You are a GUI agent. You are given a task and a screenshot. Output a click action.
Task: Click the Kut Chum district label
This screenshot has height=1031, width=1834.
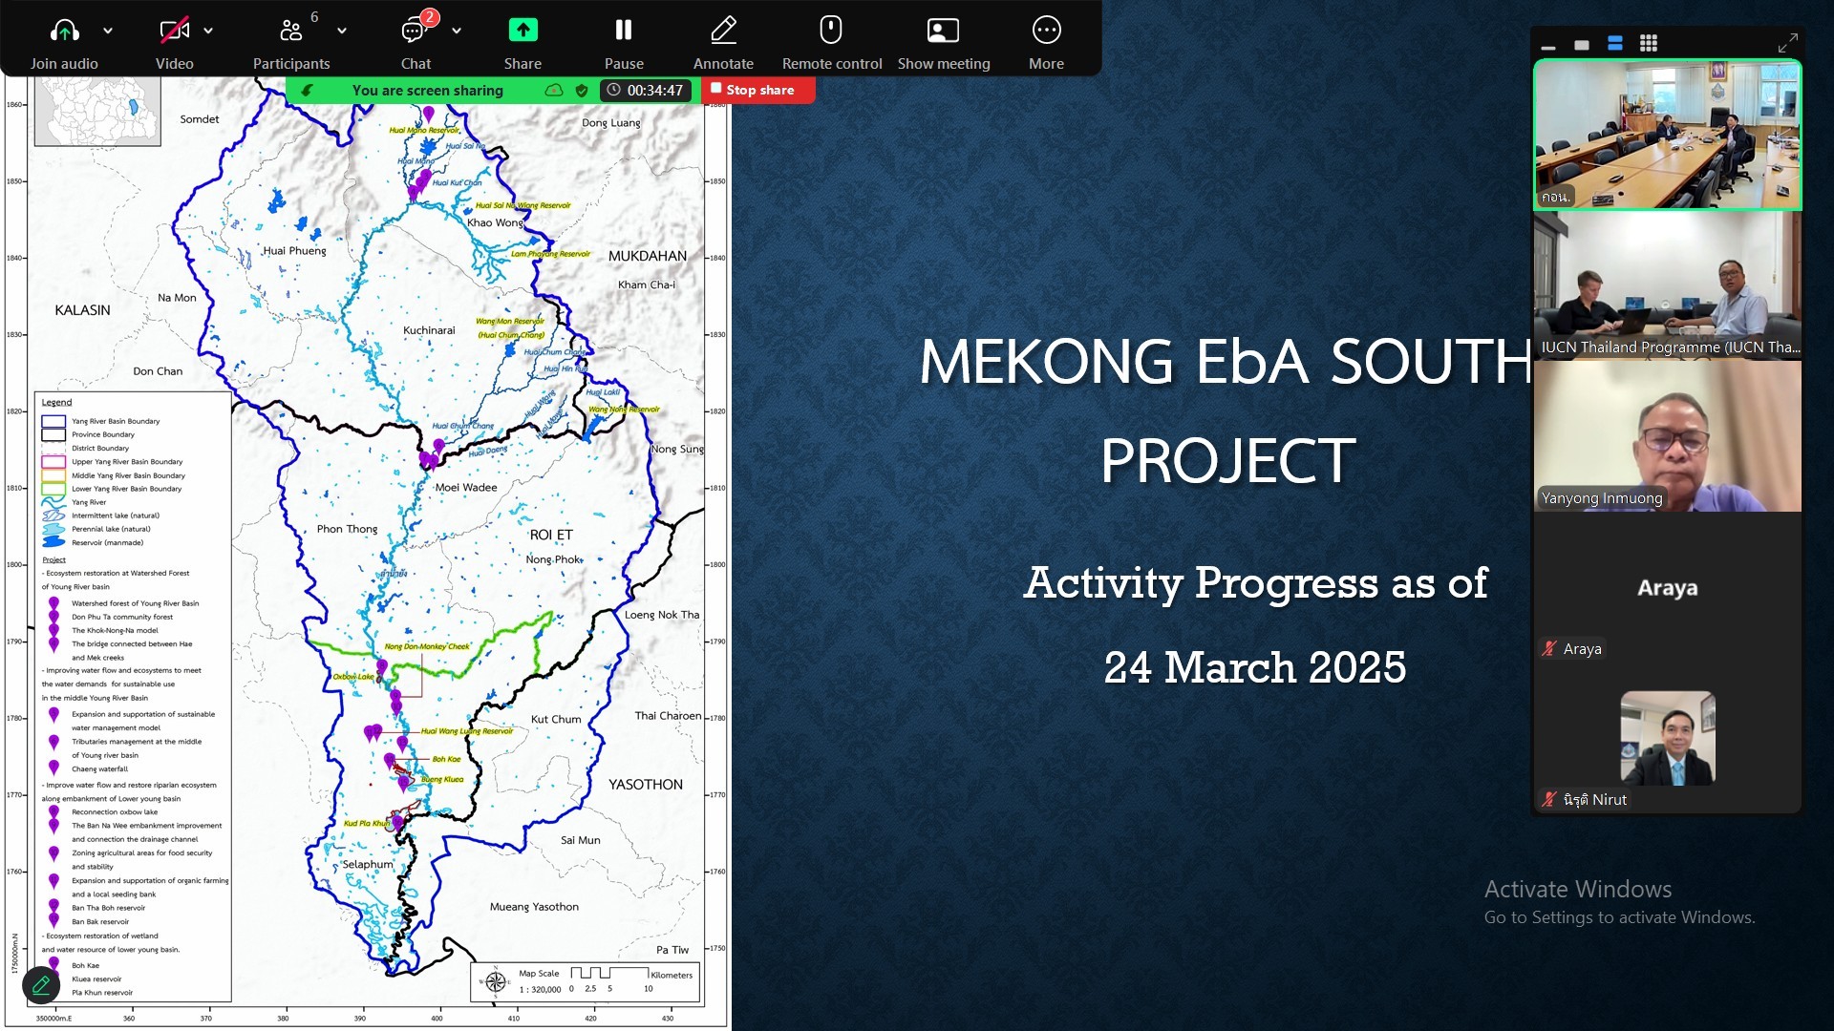pos(556,719)
